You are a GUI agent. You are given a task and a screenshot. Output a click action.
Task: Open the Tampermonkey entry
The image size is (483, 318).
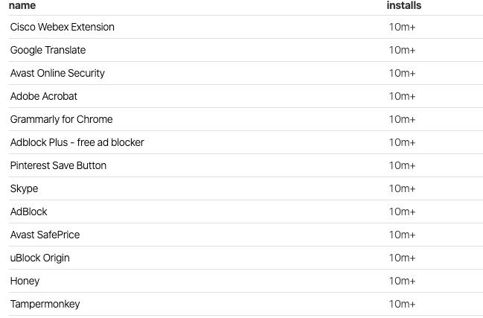pyautogui.click(x=45, y=304)
